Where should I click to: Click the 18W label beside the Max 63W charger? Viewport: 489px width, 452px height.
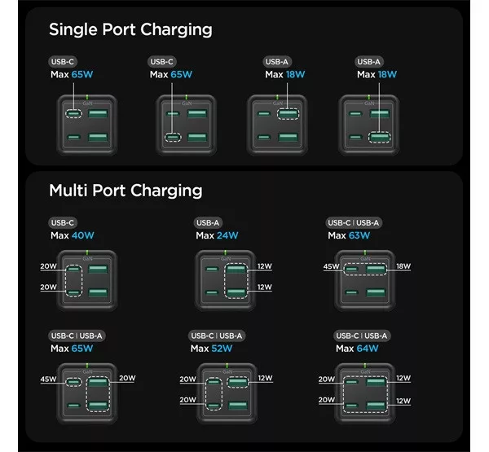[x=403, y=266]
